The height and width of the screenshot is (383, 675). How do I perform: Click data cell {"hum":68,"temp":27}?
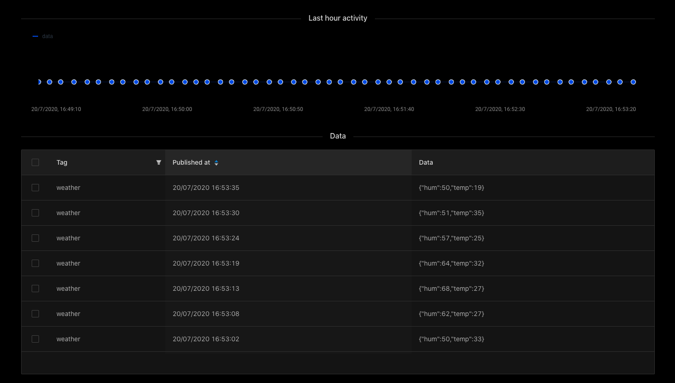(452, 289)
